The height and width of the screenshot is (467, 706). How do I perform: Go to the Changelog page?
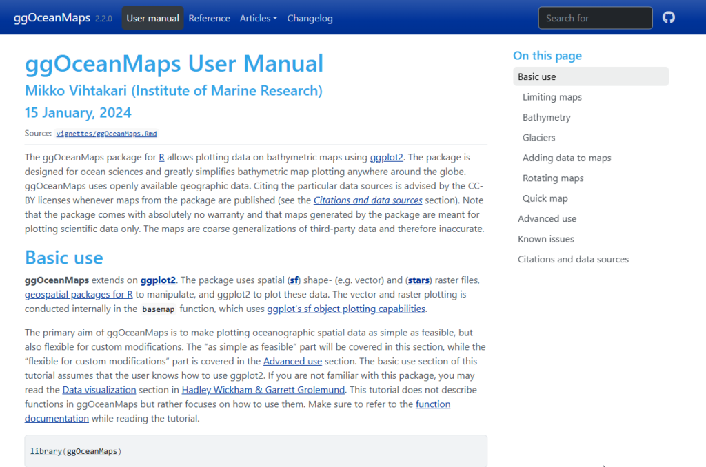(x=310, y=19)
